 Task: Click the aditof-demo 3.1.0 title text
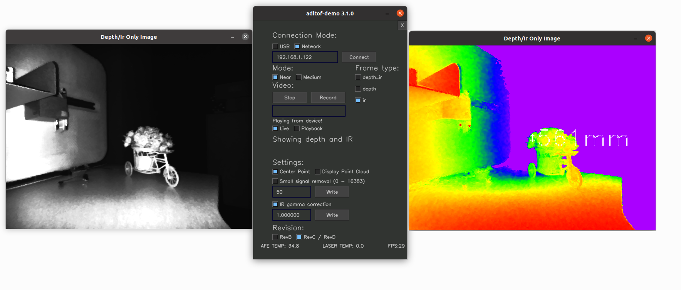(x=330, y=13)
